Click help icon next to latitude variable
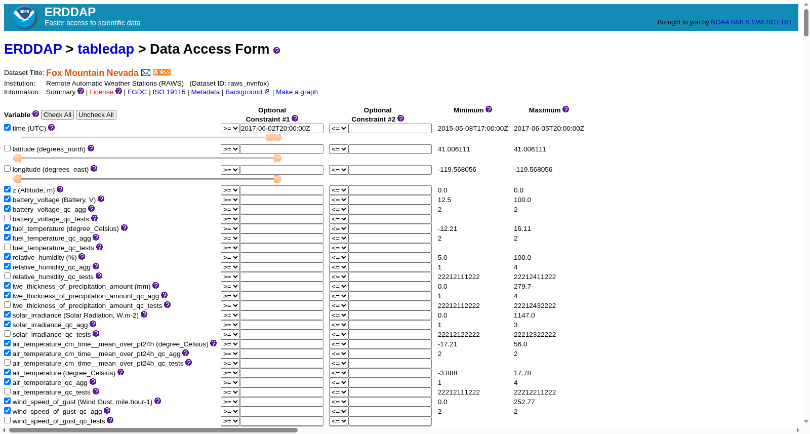Image resolution: width=810 pixels, height=434 pixels. [x=91, y=148]
